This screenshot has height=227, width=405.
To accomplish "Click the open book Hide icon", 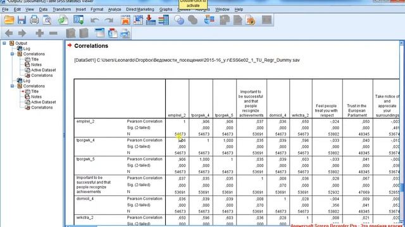I will (x=84, y=33).
